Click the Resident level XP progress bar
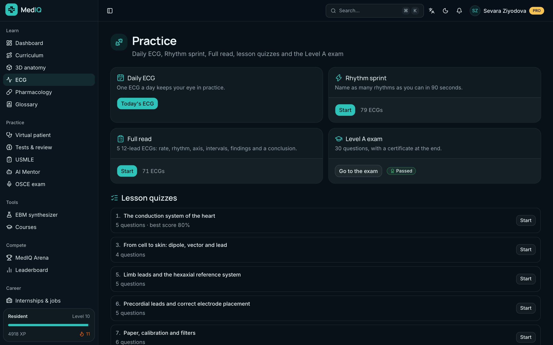The height and width of the screenshot is (345, 553). pos(49,325)
